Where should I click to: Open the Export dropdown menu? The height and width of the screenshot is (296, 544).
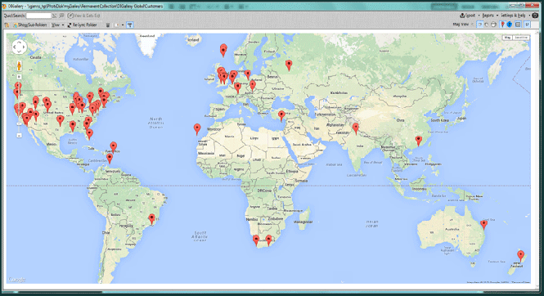(x=470, y=16)
